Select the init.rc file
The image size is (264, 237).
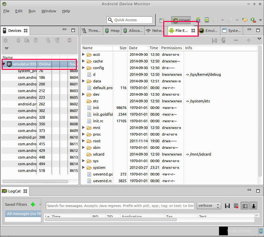(x=169, y=121)
